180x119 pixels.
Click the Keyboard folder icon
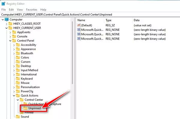(18, 79)
